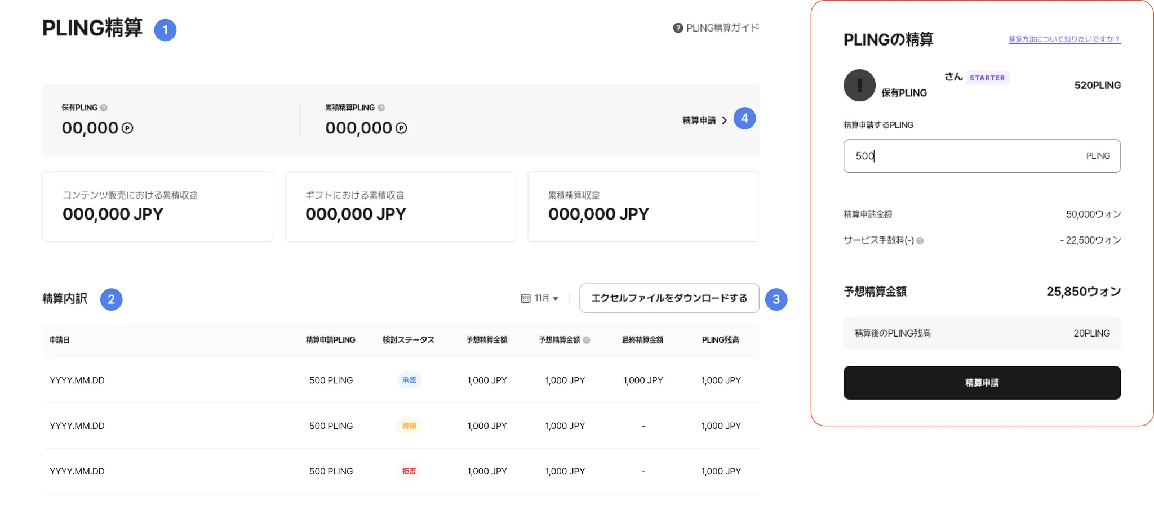
Task: Click info icon beside サービス手数料(-)
Action: tap(920, 241)
